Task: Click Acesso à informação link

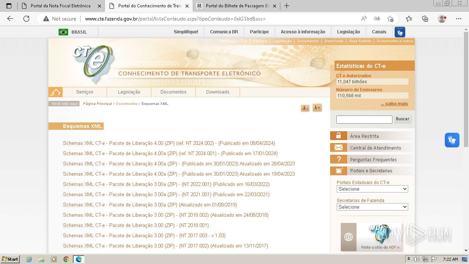Action: [x=303, y=32]
